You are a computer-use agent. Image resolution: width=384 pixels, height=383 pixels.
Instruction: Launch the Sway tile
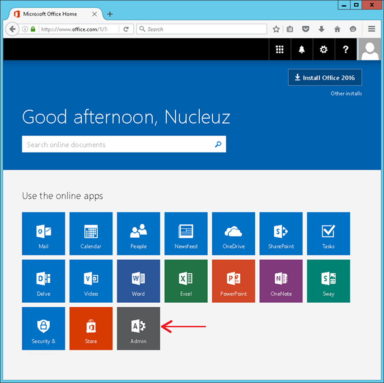point(328,281)
